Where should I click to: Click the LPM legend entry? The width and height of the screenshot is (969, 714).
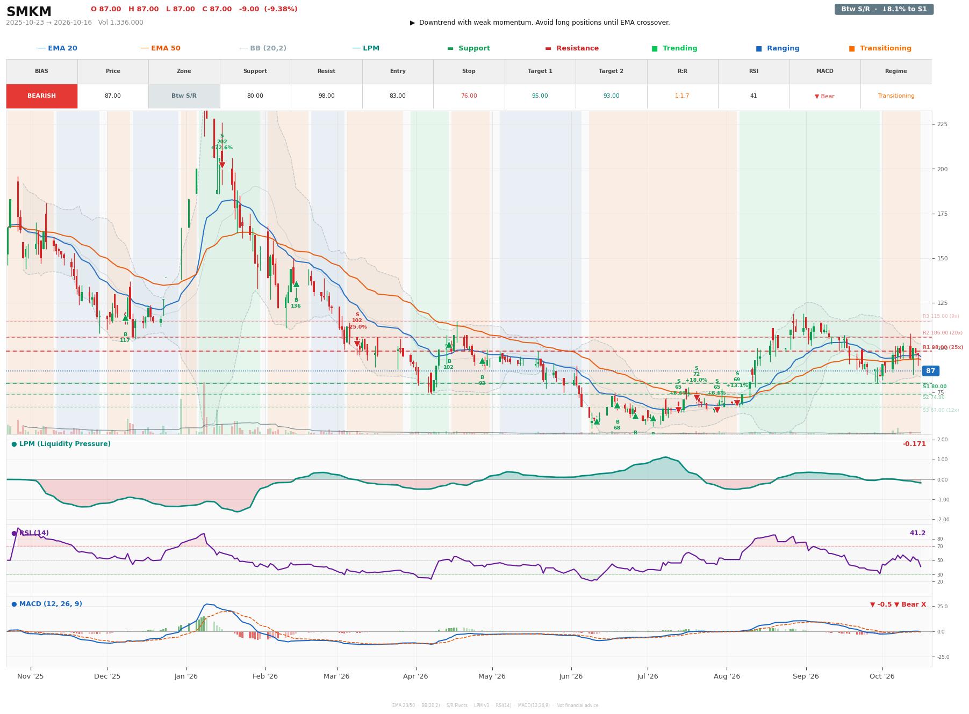pos(365,48)
